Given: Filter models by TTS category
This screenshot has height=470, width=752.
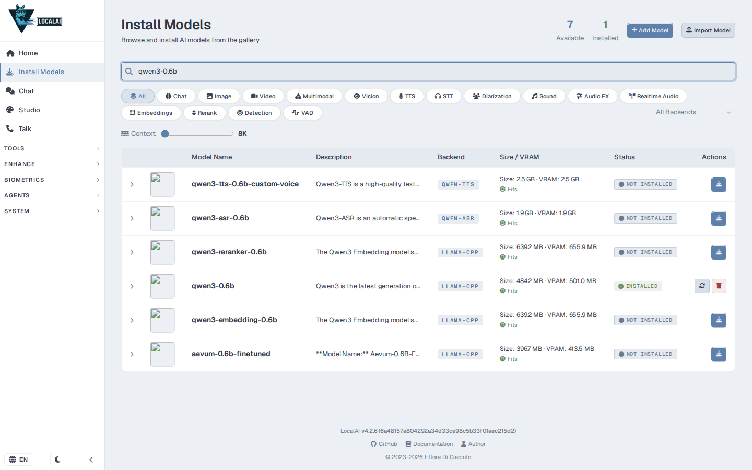Looking at the screenshot, I should pyautogui.click(x=407, y=96).
